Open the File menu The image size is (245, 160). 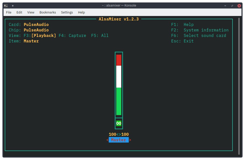pos(8,12)
